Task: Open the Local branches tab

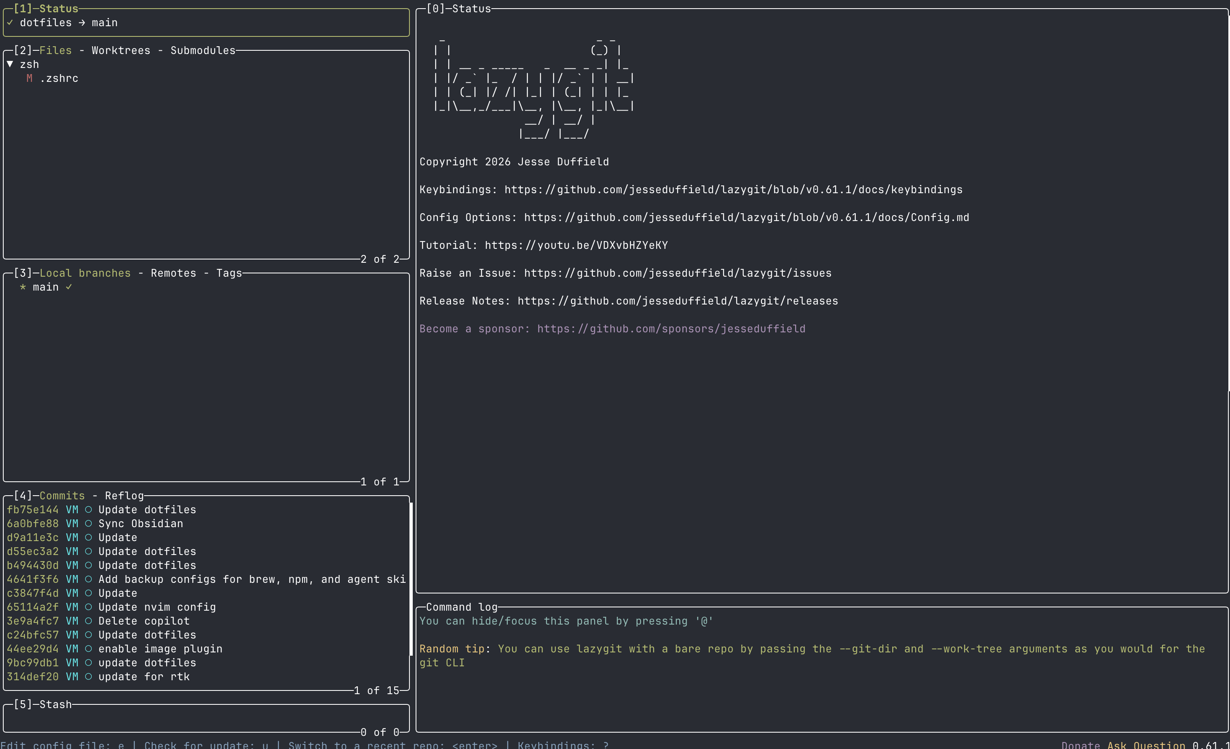Action: (85, 273)
